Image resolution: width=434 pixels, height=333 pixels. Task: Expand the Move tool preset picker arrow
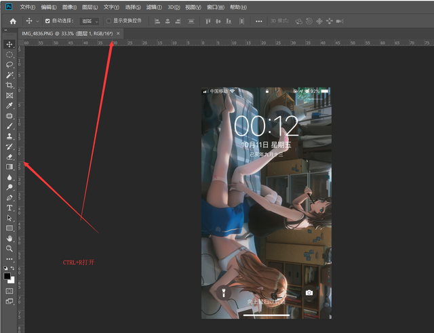(x=37, y=21)
